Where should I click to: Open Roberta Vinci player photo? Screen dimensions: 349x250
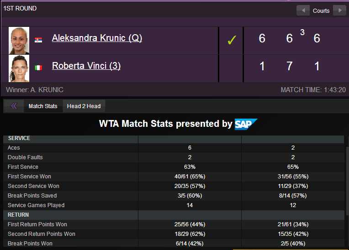[19, 68]
